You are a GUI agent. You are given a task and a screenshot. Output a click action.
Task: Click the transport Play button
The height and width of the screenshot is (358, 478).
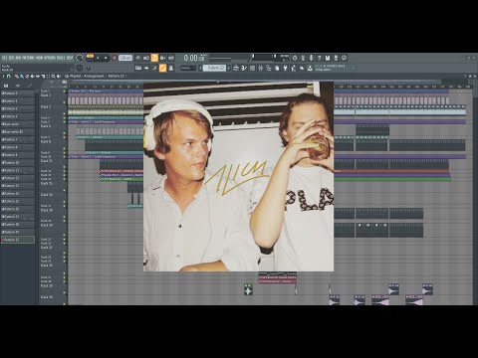click(98, 58)
